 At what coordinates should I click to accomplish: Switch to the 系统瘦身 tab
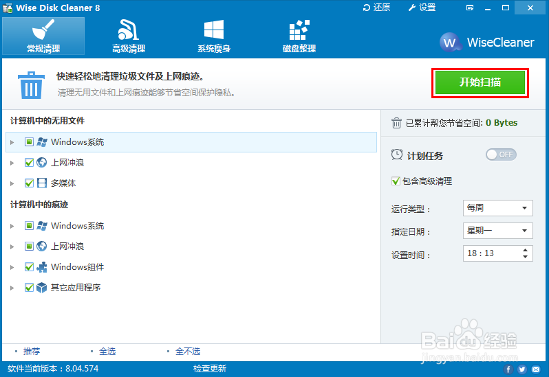point(213,36)
